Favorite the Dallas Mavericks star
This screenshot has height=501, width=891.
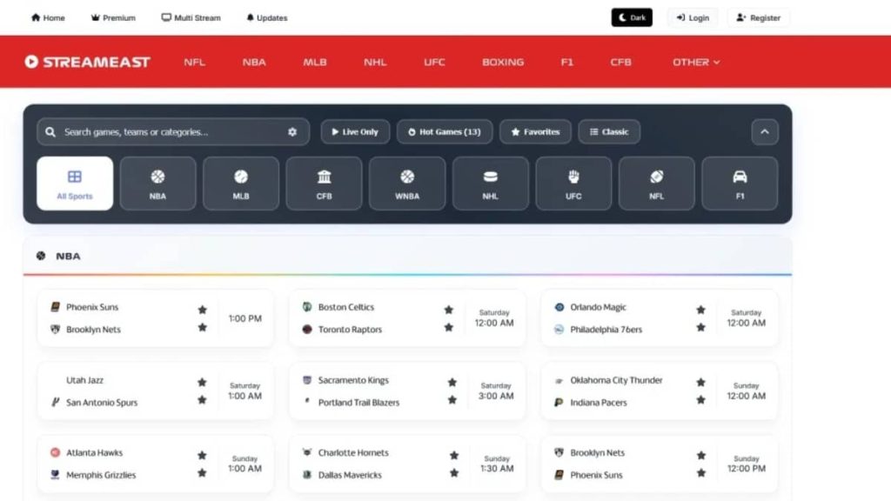[x=454, y=472]
